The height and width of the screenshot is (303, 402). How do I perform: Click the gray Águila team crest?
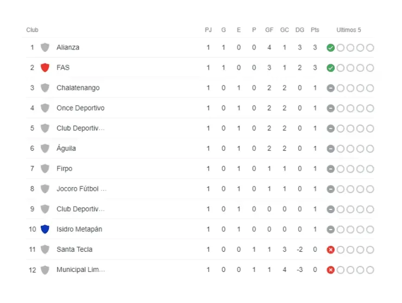pos(45,149)
